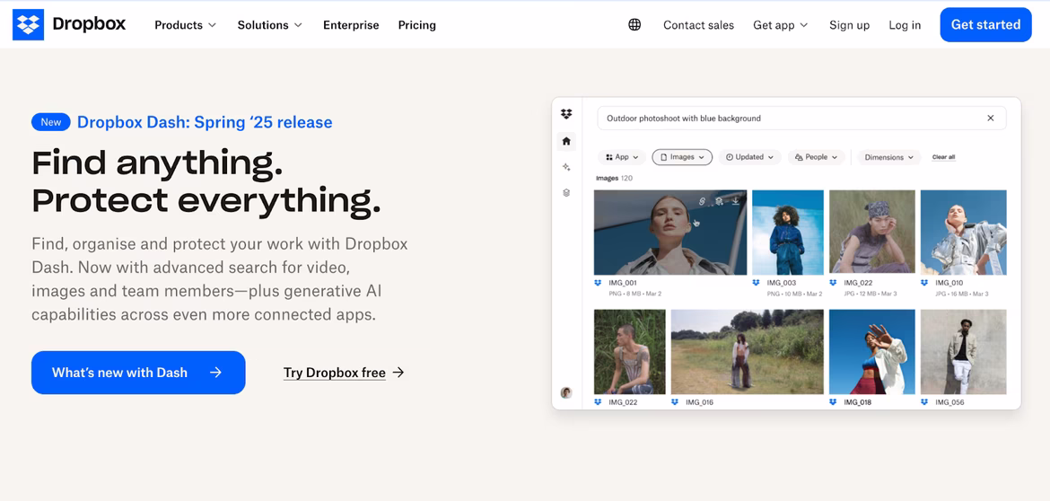Go to the Enterprise menu item
This screenshot has width=1050, height=501.
tap(351, 25)
